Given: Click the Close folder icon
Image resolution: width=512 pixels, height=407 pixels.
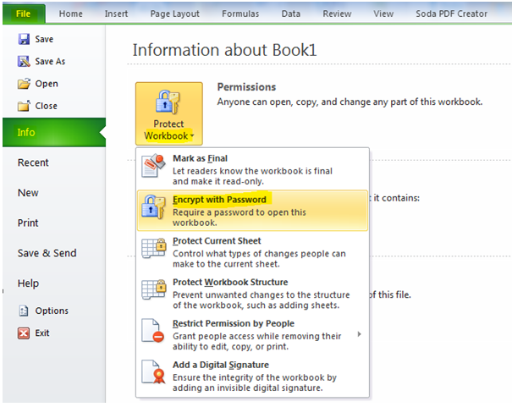Looking at the screenshot, I should [24, 106].
